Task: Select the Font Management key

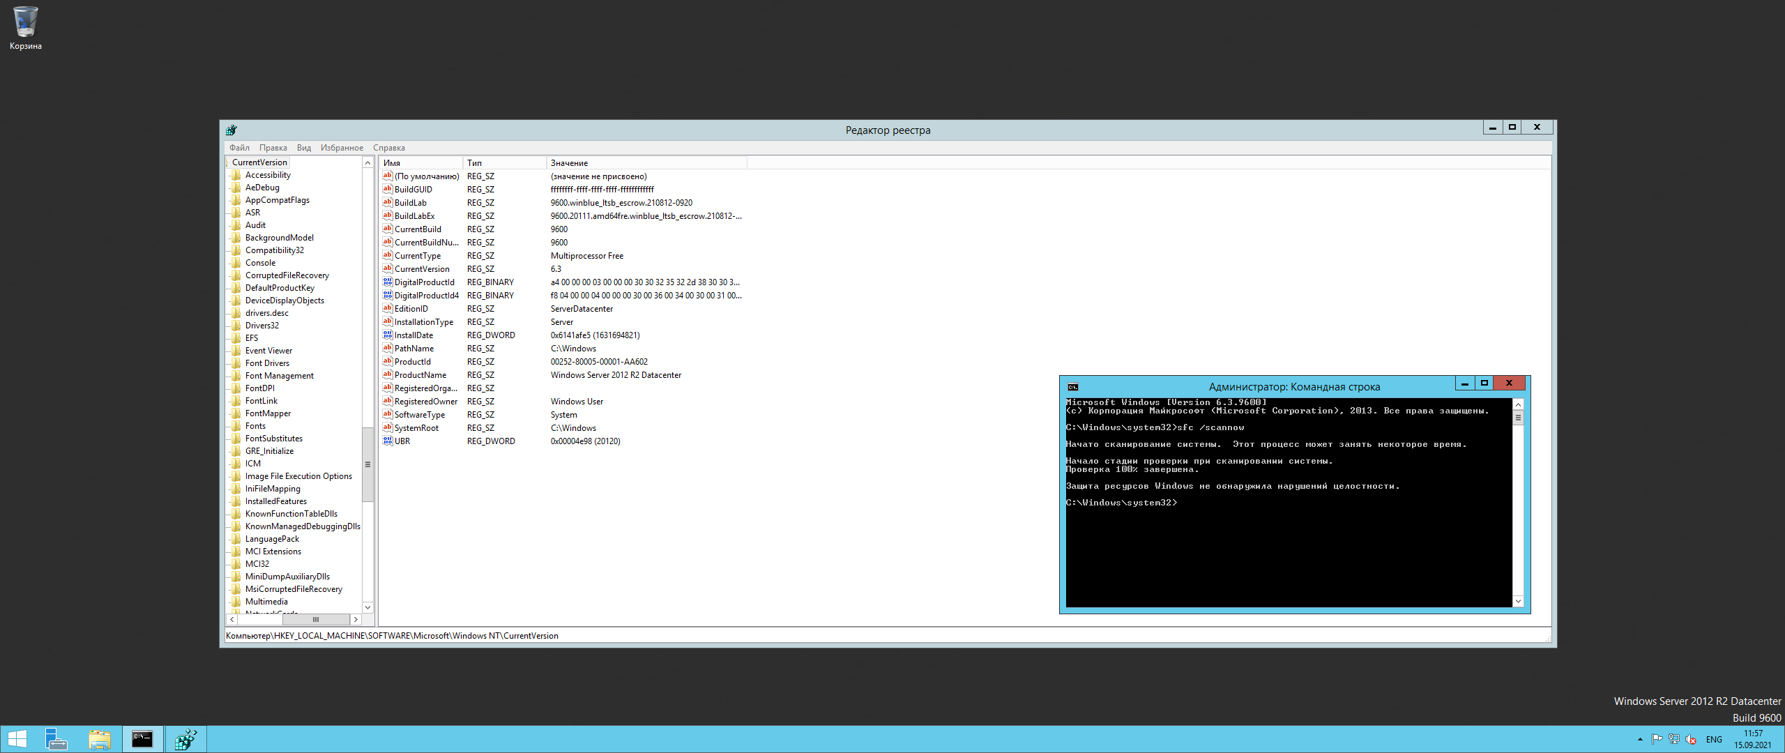Action: 280,376
